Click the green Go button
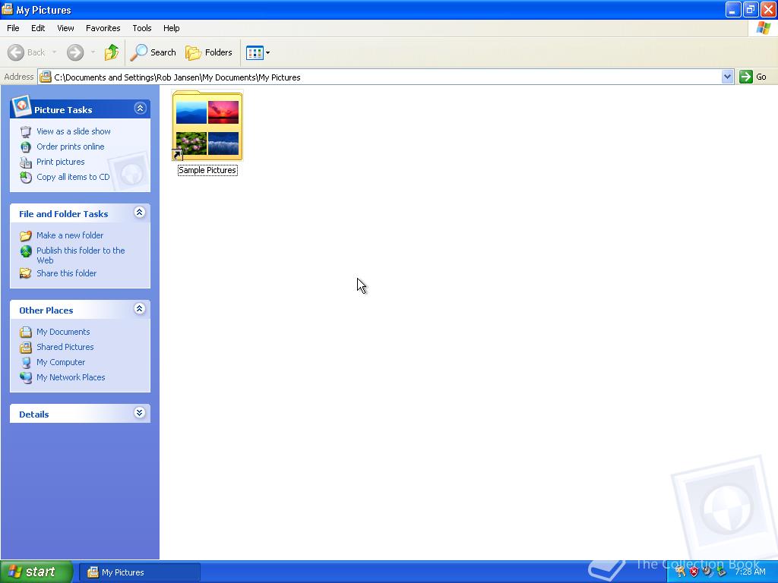This screenshot has height=583, width=778. (753, 77)
